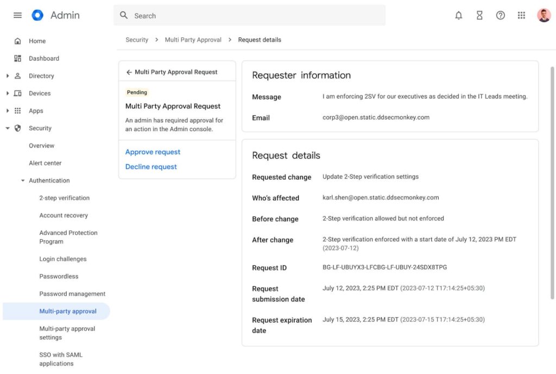This screenshot has width=556, height=374.
Task: Go back using the arrow beside Multi Party Approval Request
Action: [129, 72]
